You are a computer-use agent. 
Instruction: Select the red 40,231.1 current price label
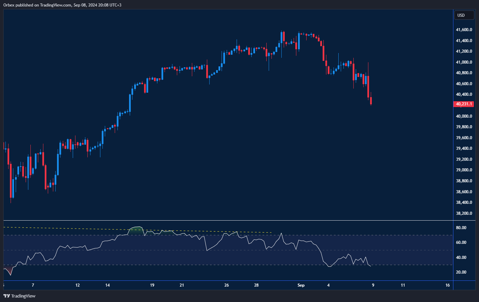tap(463, 104)
